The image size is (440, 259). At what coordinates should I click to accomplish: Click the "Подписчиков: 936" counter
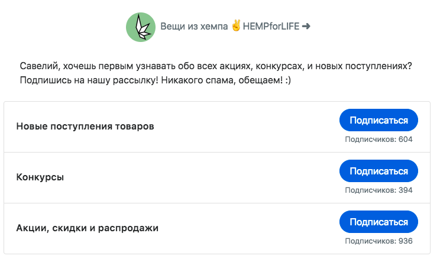[x=378, y=241]
